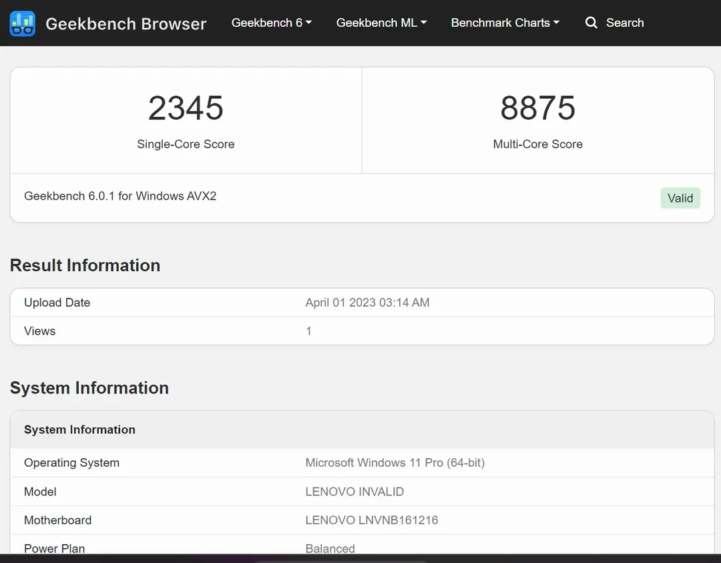The height and width of the screenshot is (563, 721).
Task: Click the April 01 2023 upload date value
Action: coord(367,303)
